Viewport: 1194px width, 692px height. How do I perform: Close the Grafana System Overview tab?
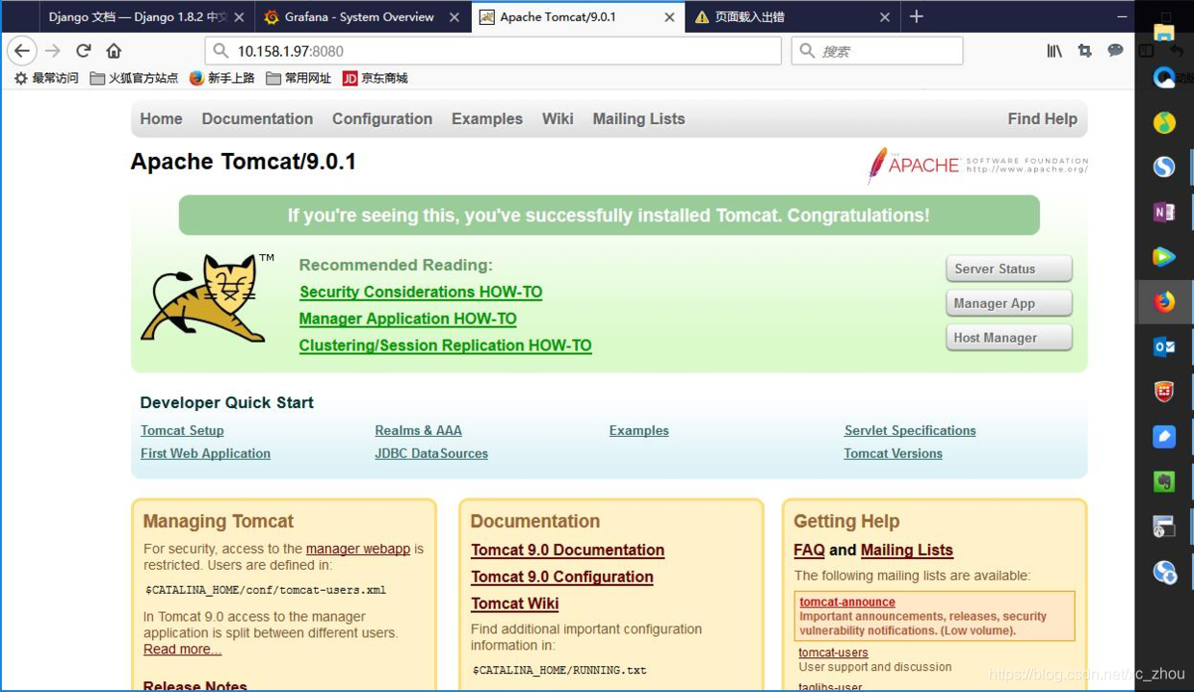(454, 17)
